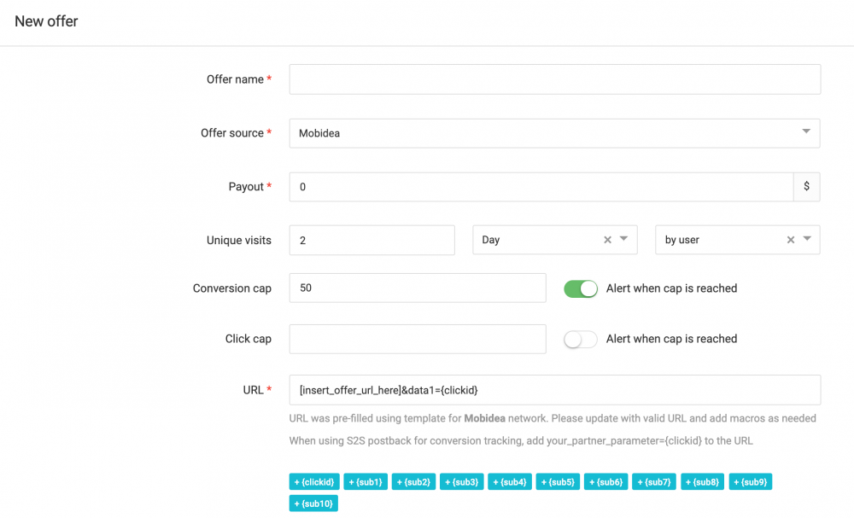
Task: Click the Offer source label
Action: [232, 133]
